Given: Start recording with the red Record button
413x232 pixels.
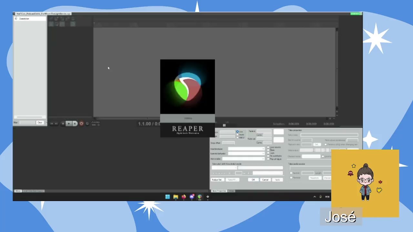Looking at the screenshot, I should tap(81, 123).
